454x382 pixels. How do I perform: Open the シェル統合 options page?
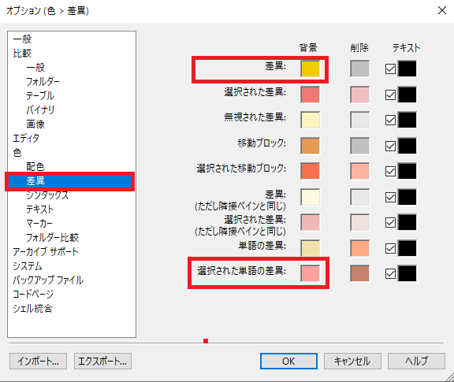tap(33, 309)
